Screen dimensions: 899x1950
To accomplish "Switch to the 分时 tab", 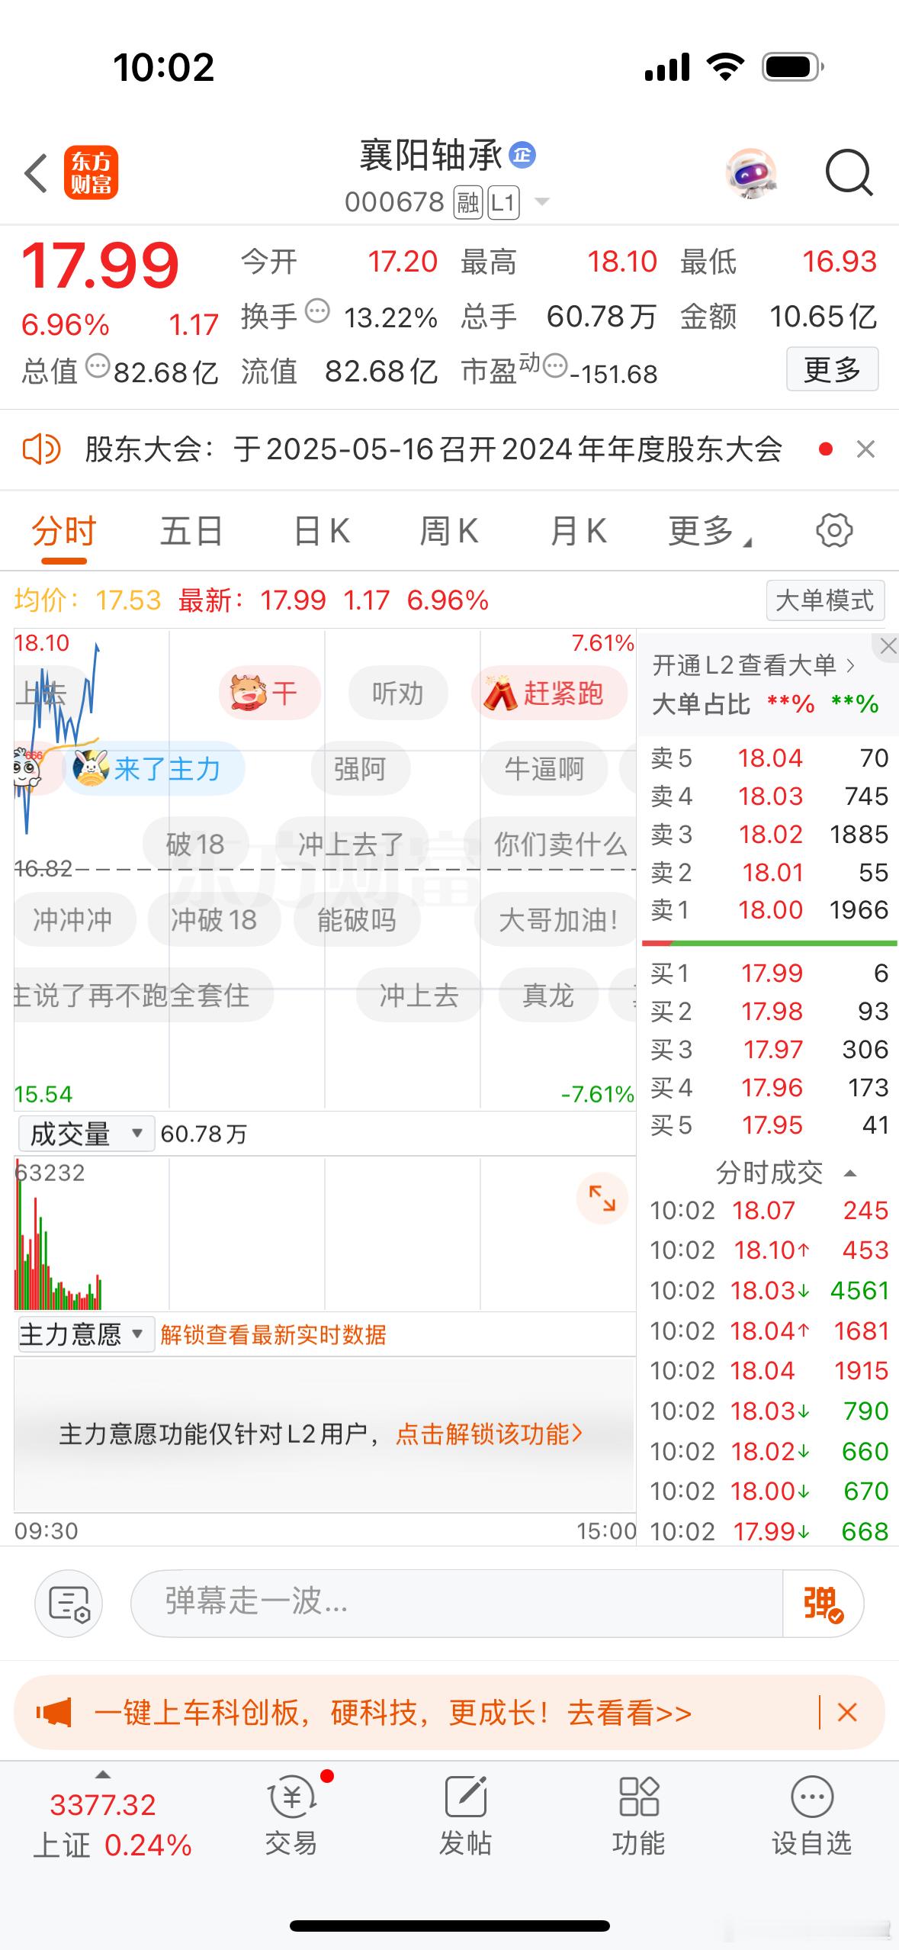I will pyautogui.click(x=64, y=531).
